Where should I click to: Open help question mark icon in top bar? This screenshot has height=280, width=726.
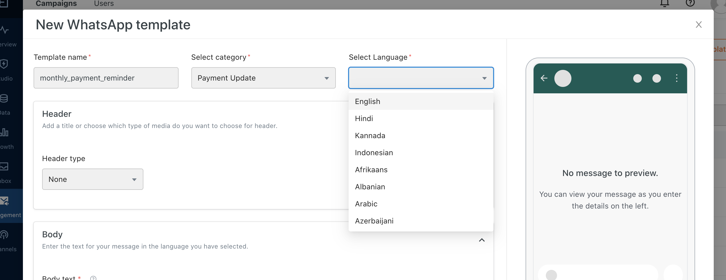(690, 3)
